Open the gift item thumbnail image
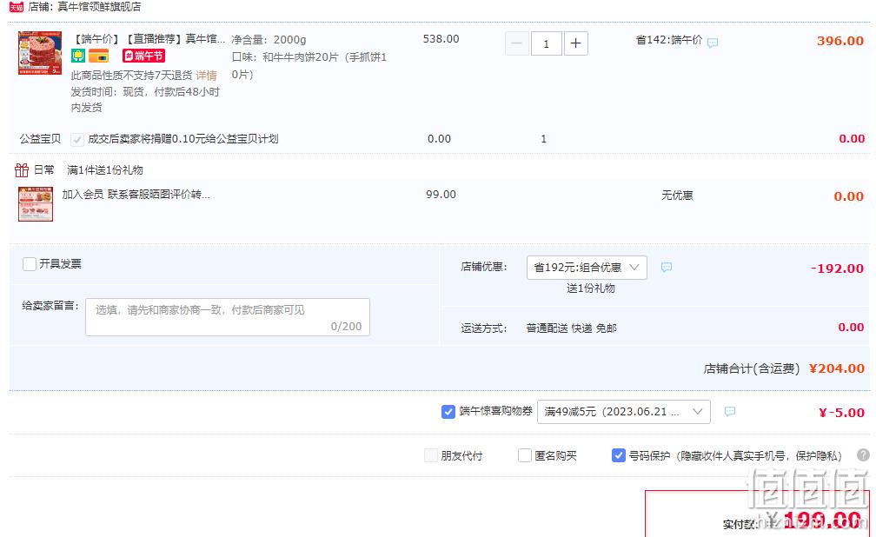This screenshot has height=537, width=876. [35, 204]
